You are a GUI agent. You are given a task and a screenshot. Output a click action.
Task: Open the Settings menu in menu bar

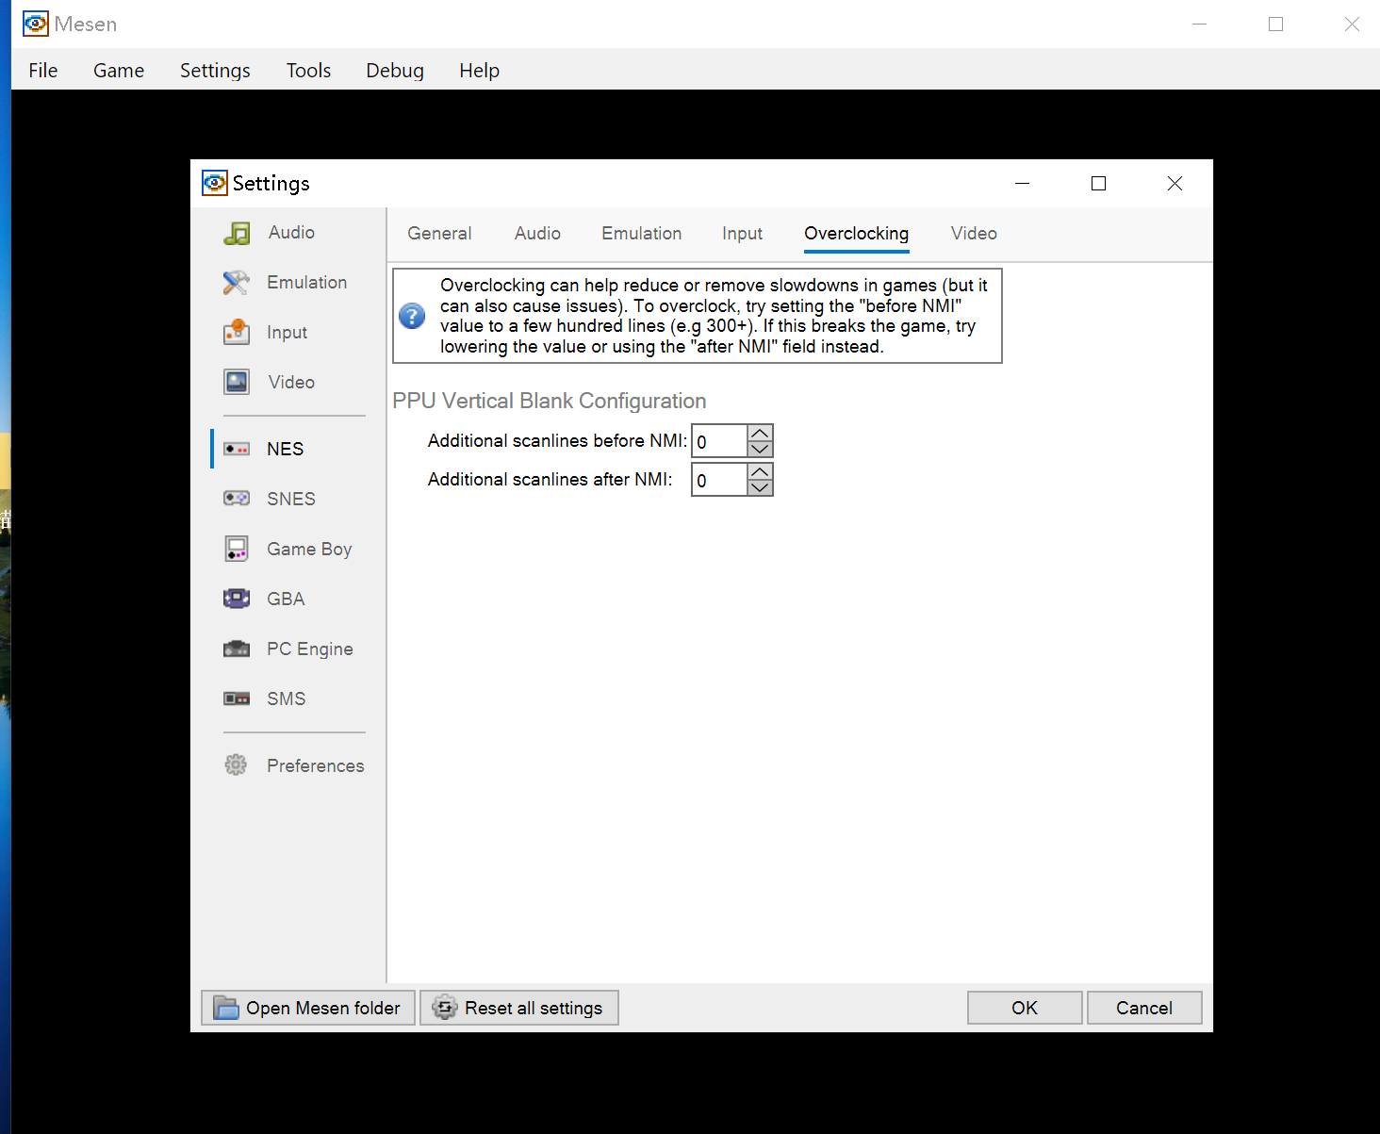coord(215,71)
